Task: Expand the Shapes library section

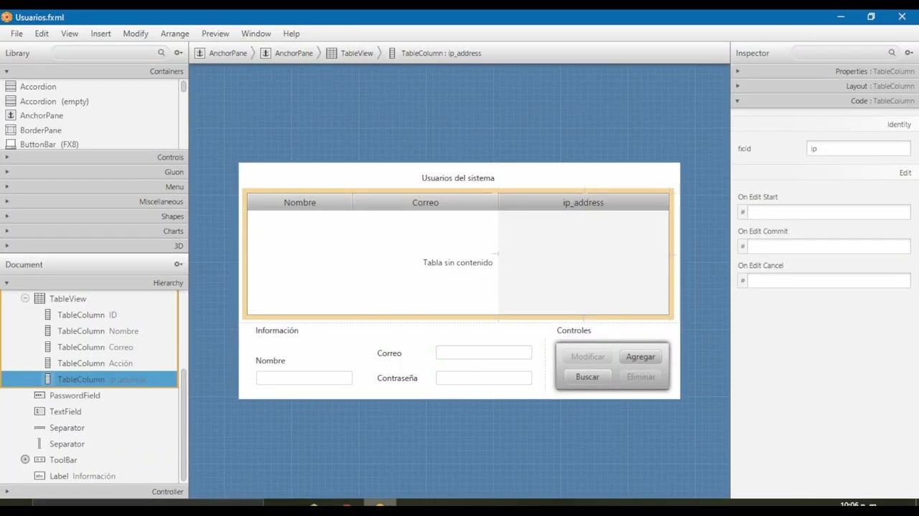Action: pos(6,216)
